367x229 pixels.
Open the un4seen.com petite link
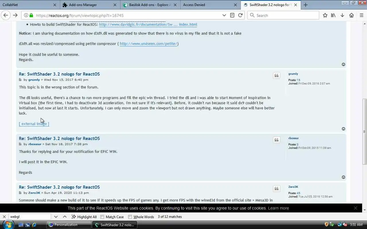coord(148,44)
